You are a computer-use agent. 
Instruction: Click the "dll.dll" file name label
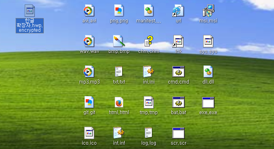coord(208,82)
